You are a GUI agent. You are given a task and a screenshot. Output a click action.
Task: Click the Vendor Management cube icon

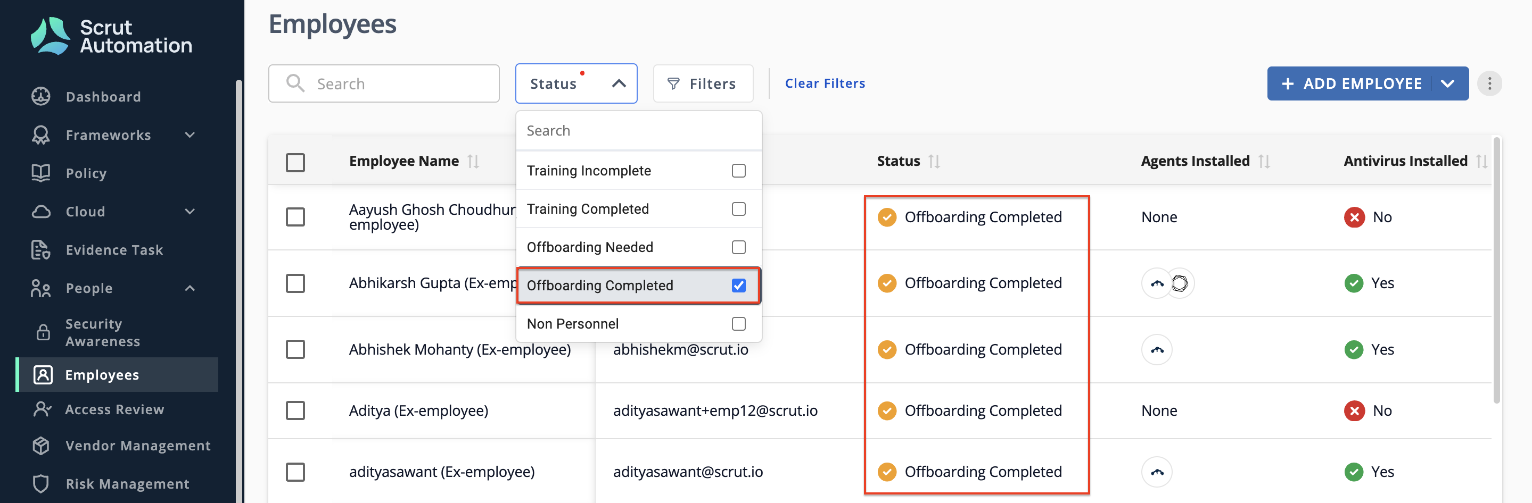pos(41,446)
